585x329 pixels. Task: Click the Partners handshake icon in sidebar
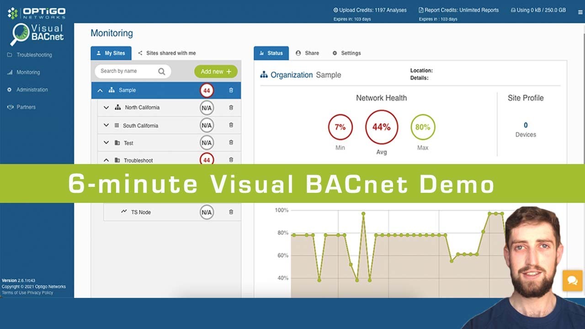click(x=10, y=107)
